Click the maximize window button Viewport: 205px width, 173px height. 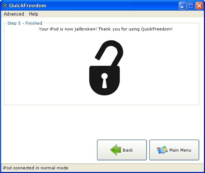pyautogui.click(x=191, y=6)
